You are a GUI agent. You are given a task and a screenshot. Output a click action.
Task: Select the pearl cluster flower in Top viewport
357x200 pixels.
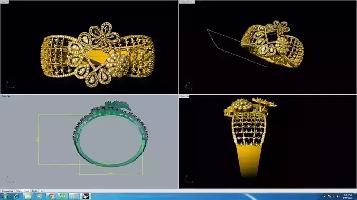coord(117,64)
